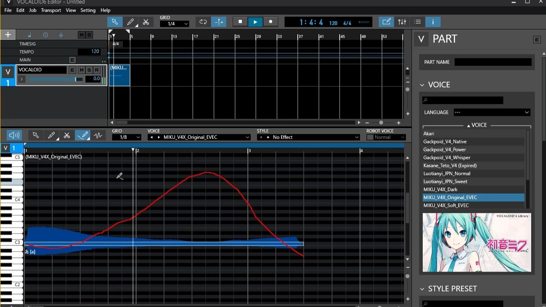Open the View menu
This screenshot has width=546, height=307.
71,10
